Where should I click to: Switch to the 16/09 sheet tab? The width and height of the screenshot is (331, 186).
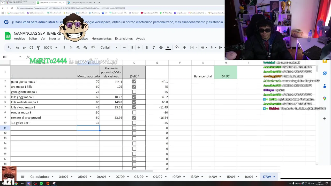tap(249, 177)
